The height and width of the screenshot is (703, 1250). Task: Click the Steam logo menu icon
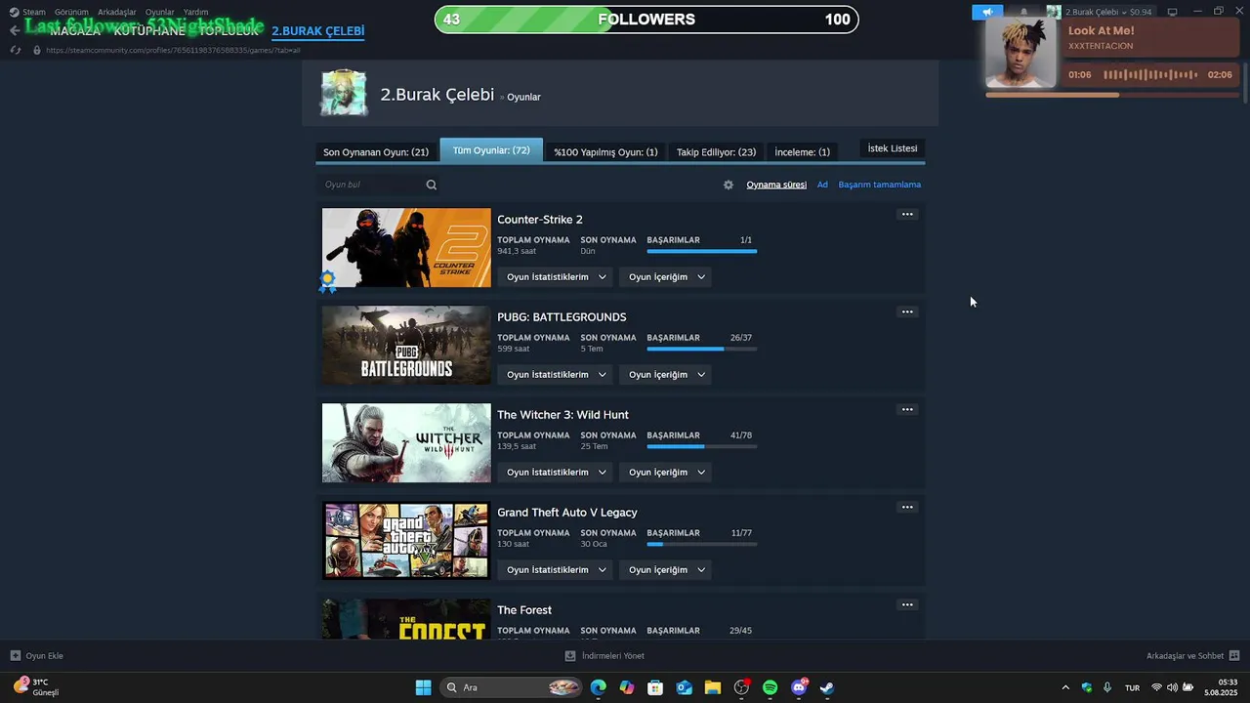14,12
